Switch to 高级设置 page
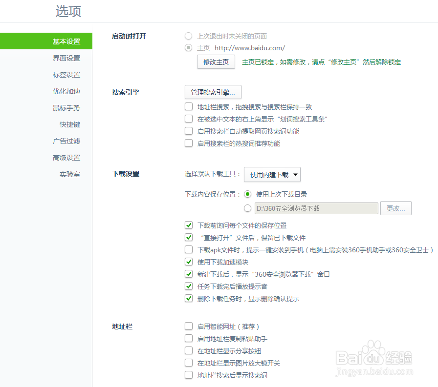Image resolution: width=438 pixels, height=387 pixels. pos(66,158)
